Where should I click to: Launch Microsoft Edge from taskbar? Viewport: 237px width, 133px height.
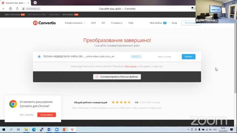(x=34, y=130)
